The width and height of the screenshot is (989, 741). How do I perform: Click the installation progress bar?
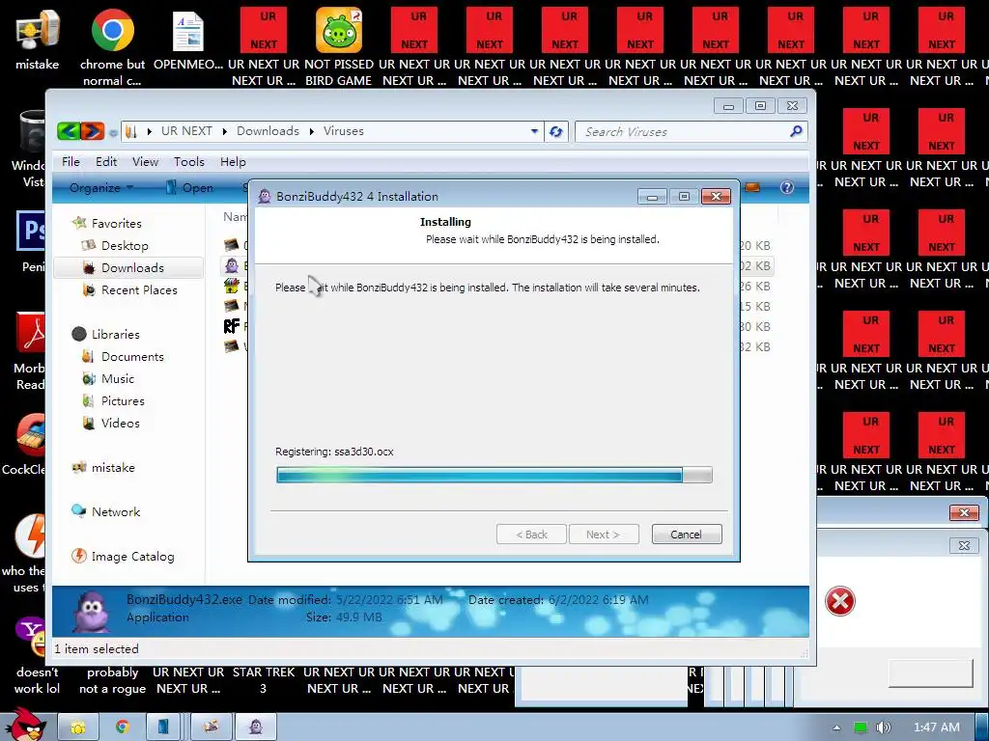coord(494,475)
